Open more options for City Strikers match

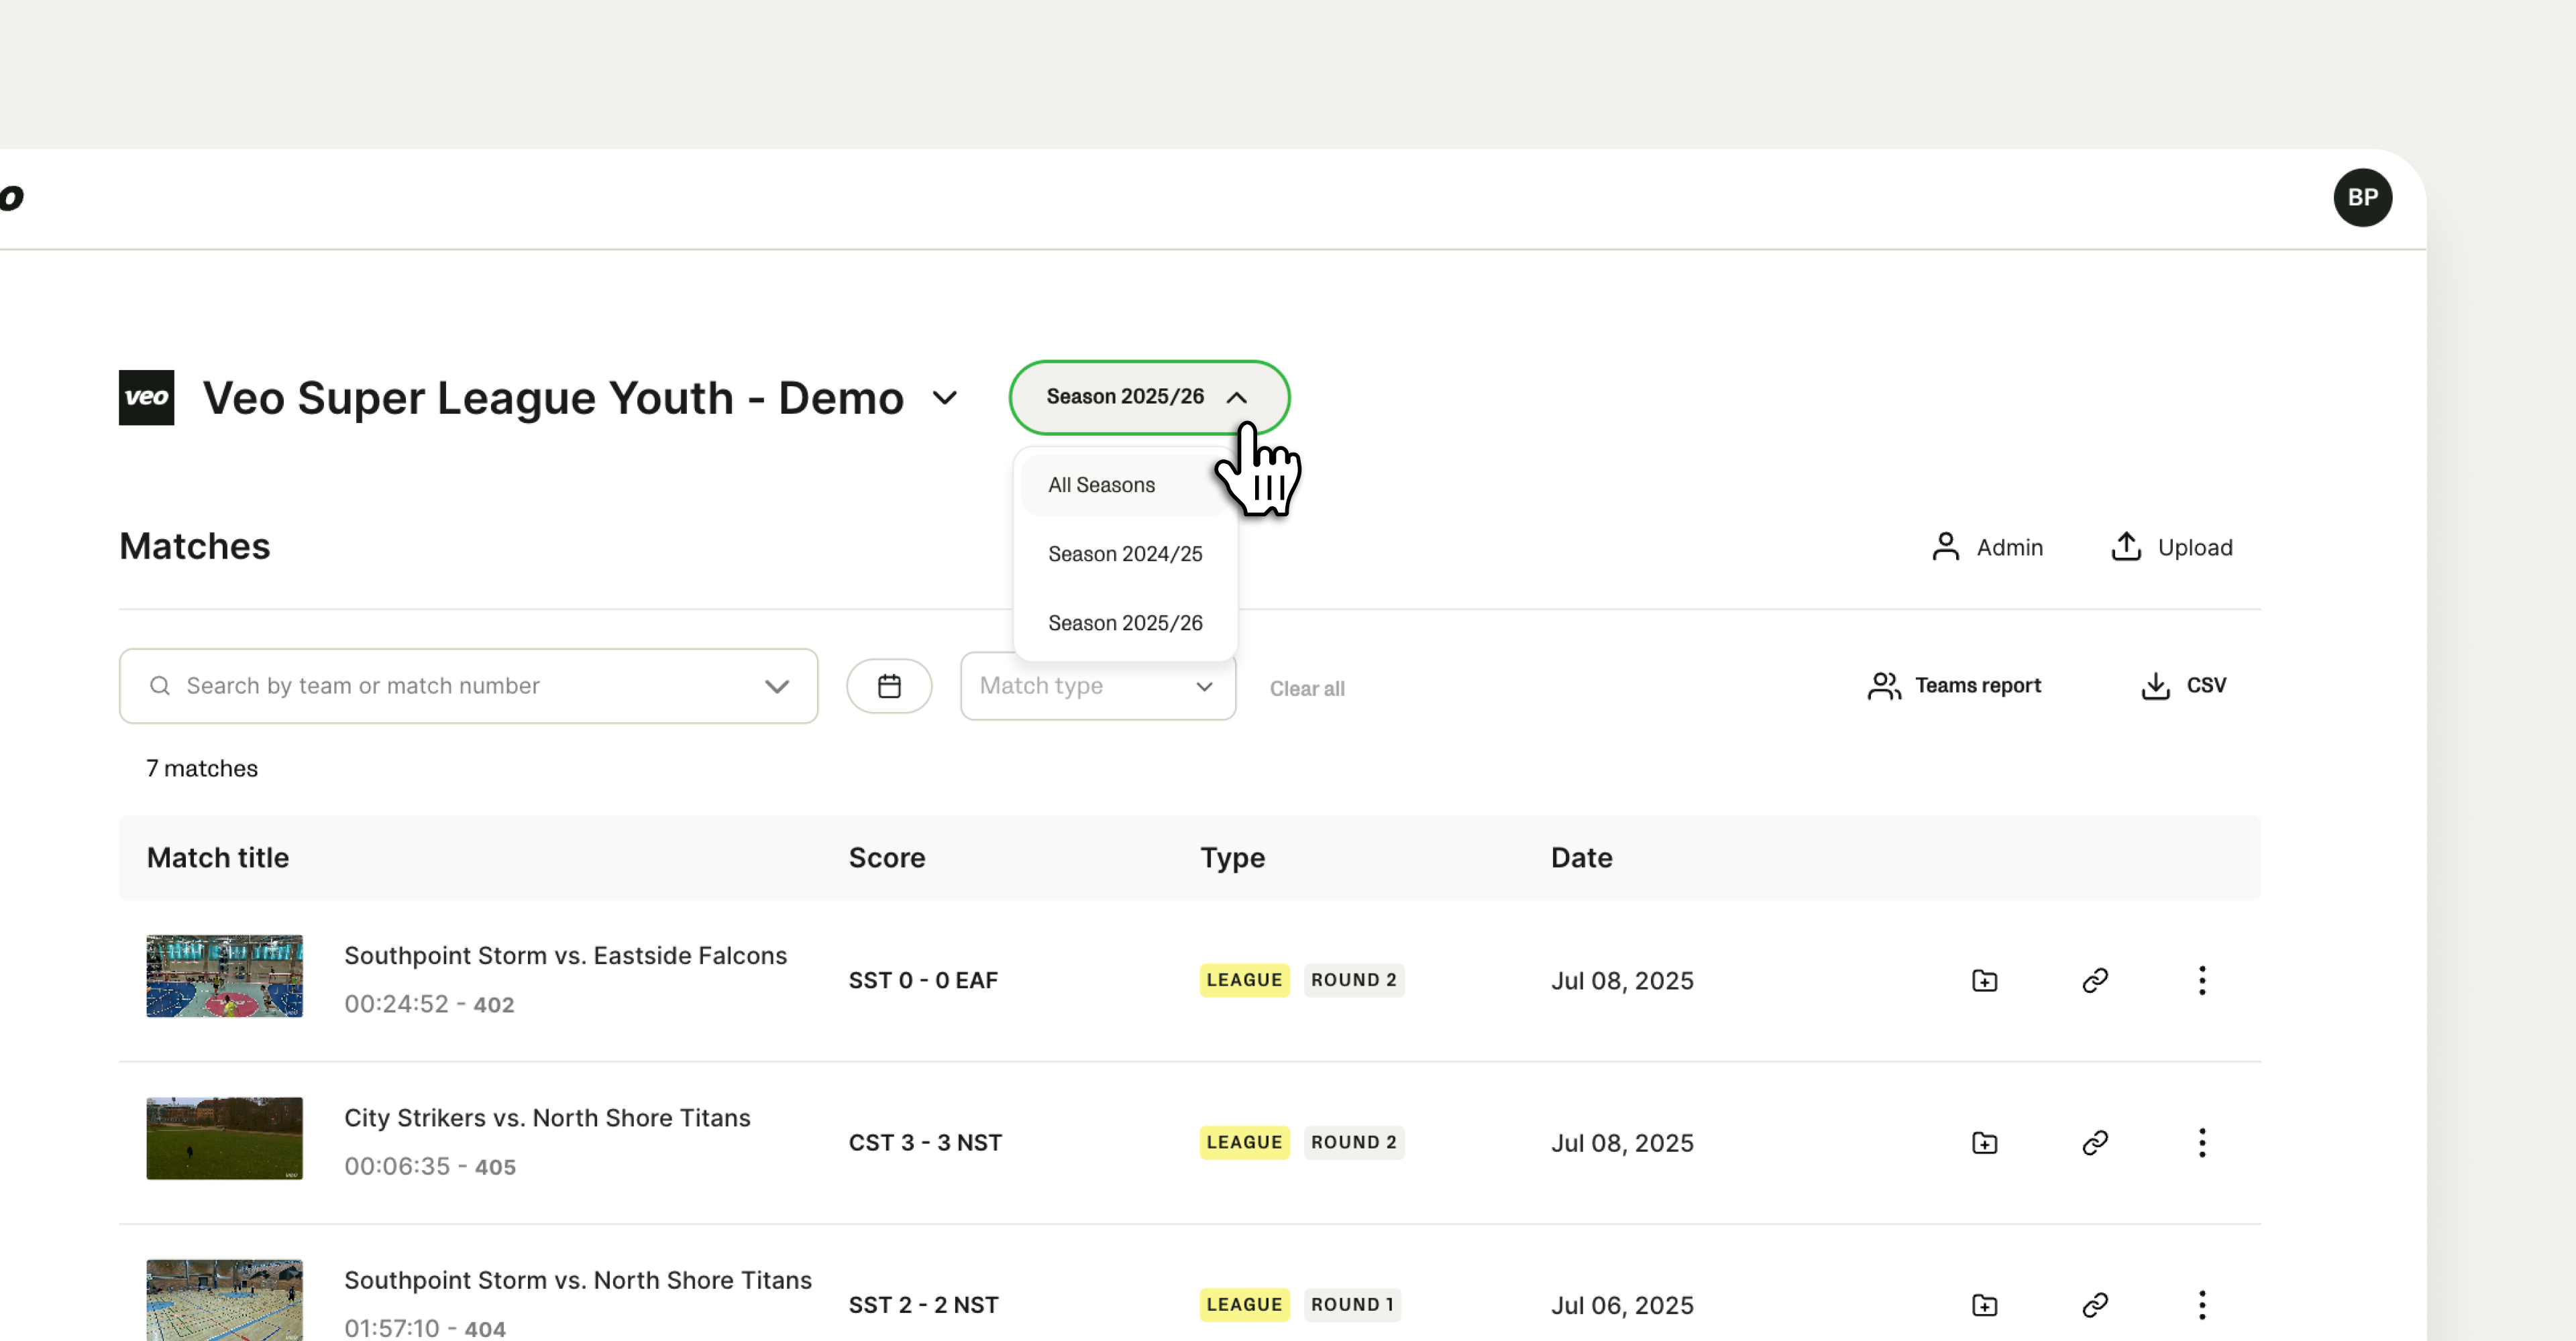[x=2202, y=1142]
